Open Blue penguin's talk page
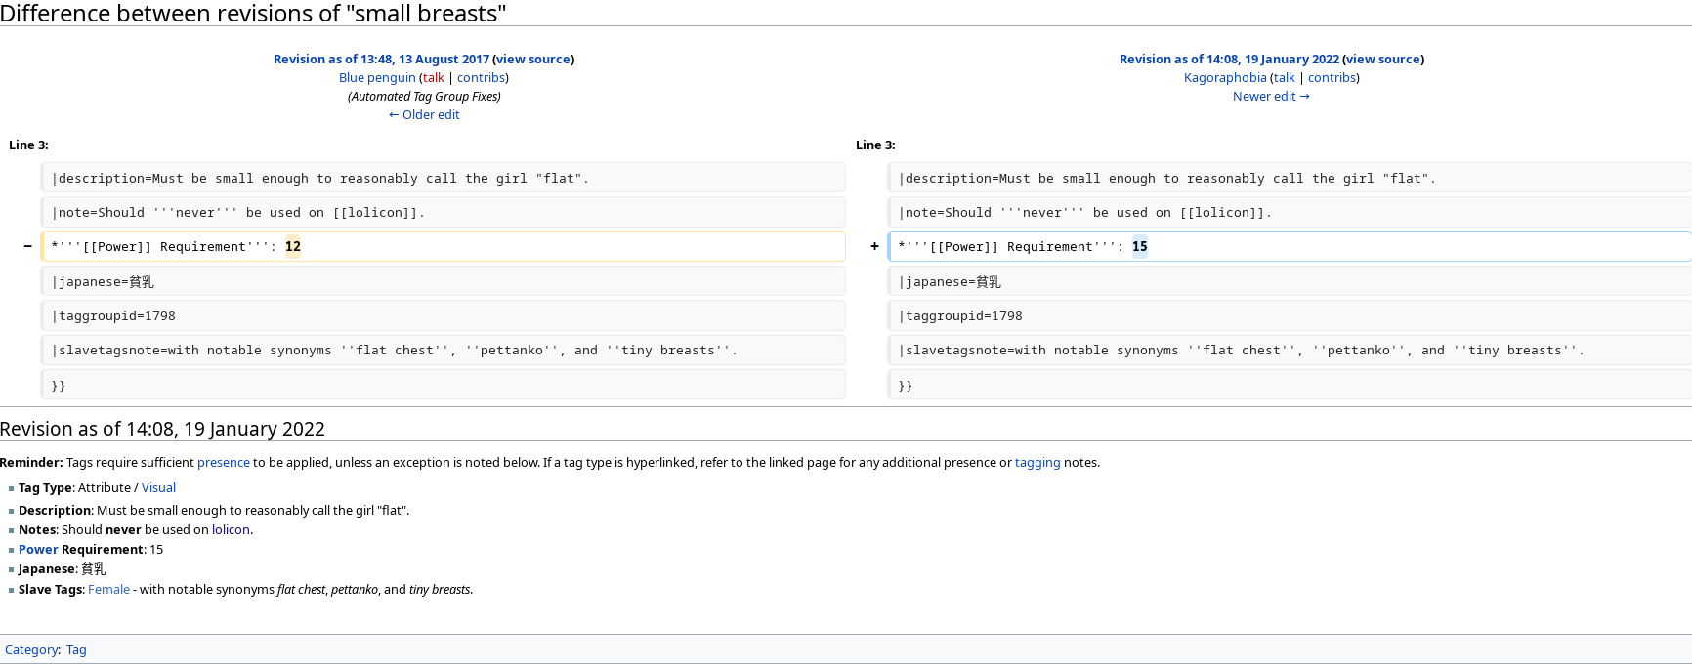Image resolution: width=1692 pixels, height=664 pixels. 434,78
